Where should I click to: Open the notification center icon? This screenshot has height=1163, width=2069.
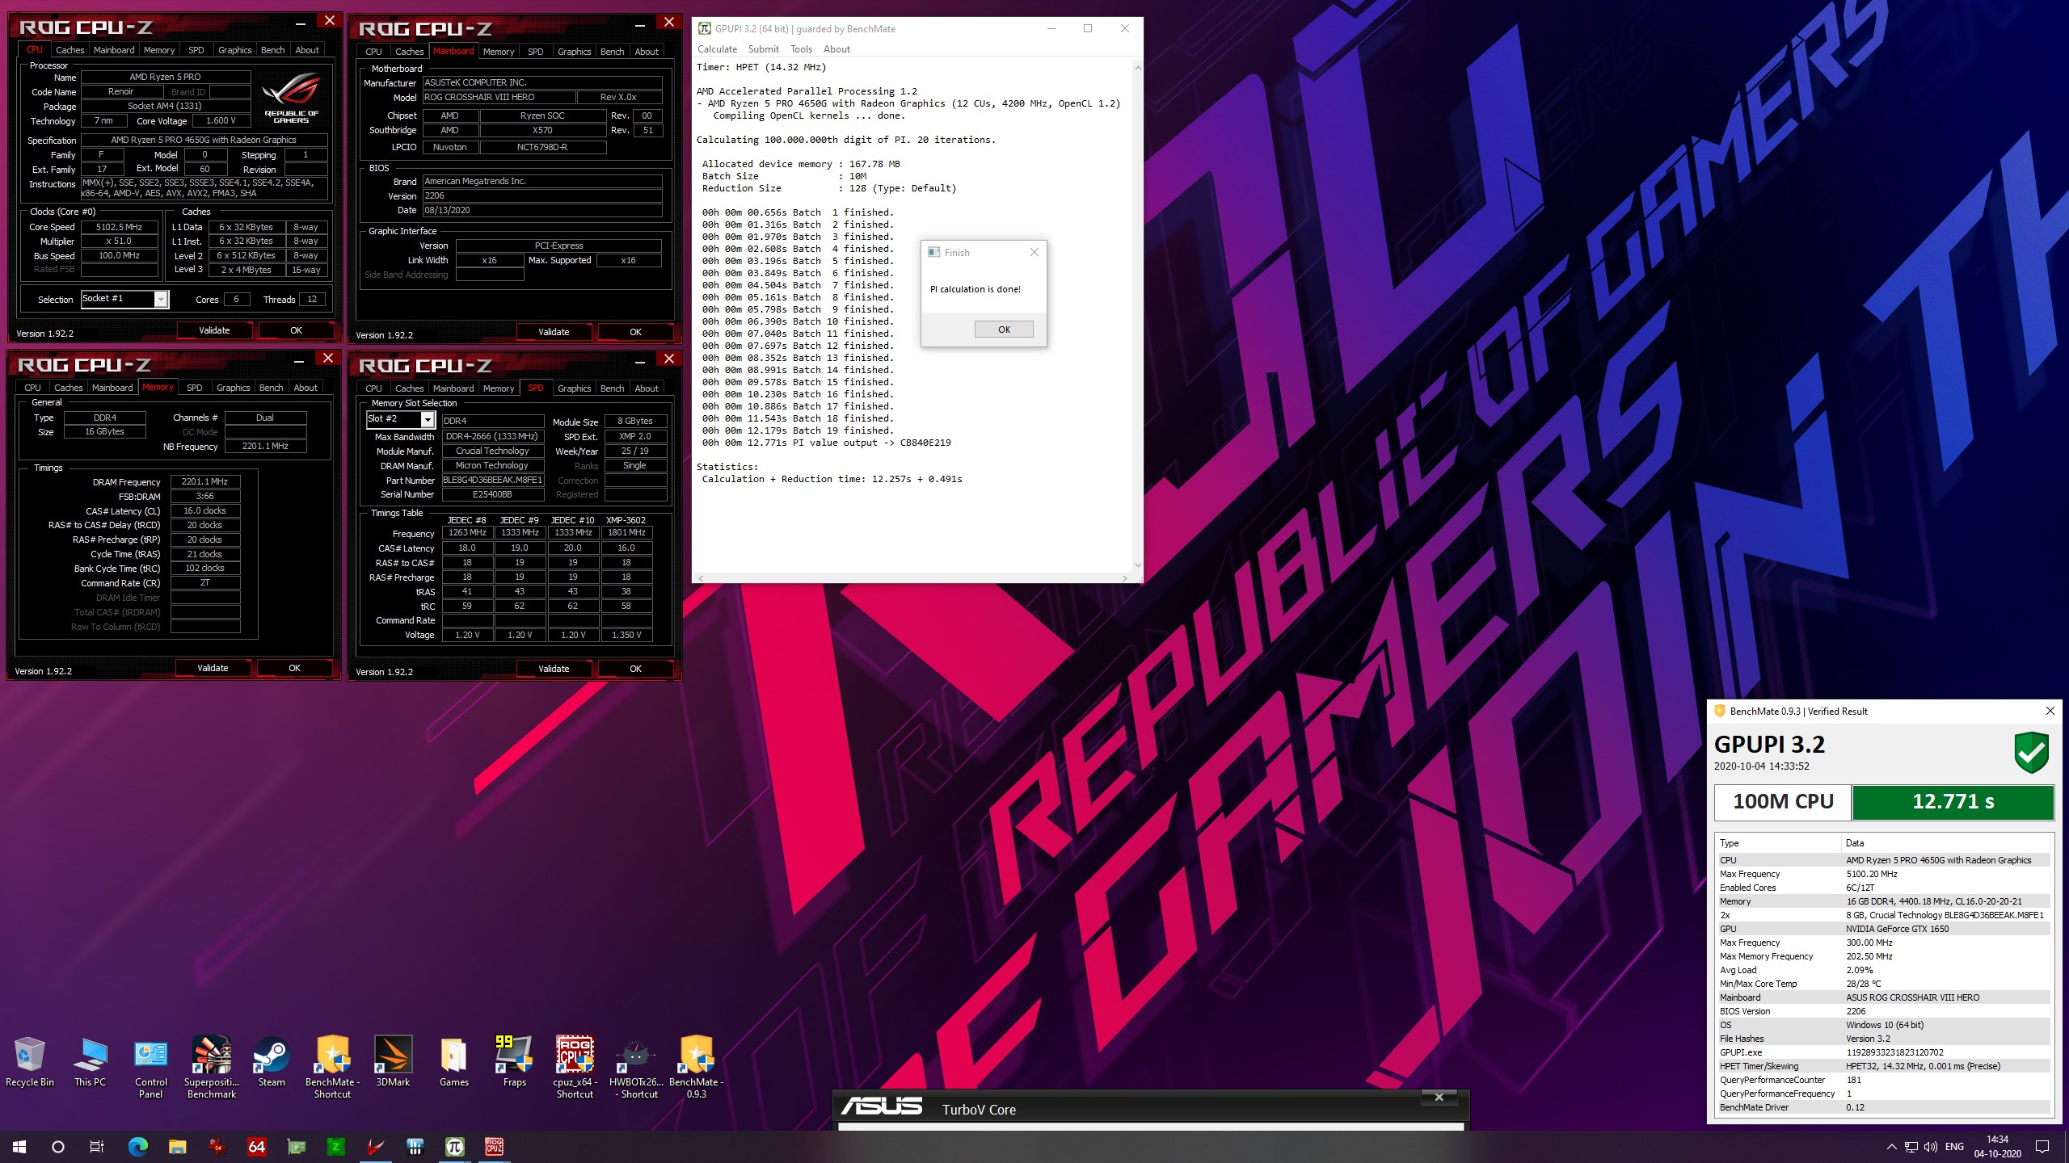tap(2042, 1147)
